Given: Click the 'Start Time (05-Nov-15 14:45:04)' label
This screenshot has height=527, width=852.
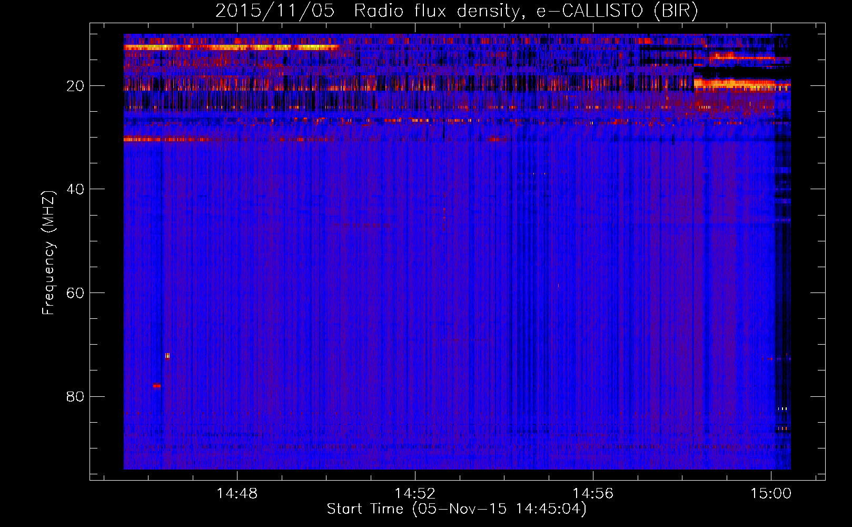Looking at the screenshot, I should pos(456,509).
